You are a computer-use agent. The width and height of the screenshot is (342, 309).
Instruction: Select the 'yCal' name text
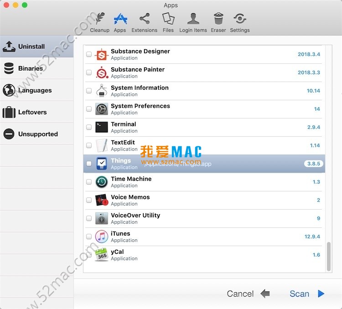117,252
